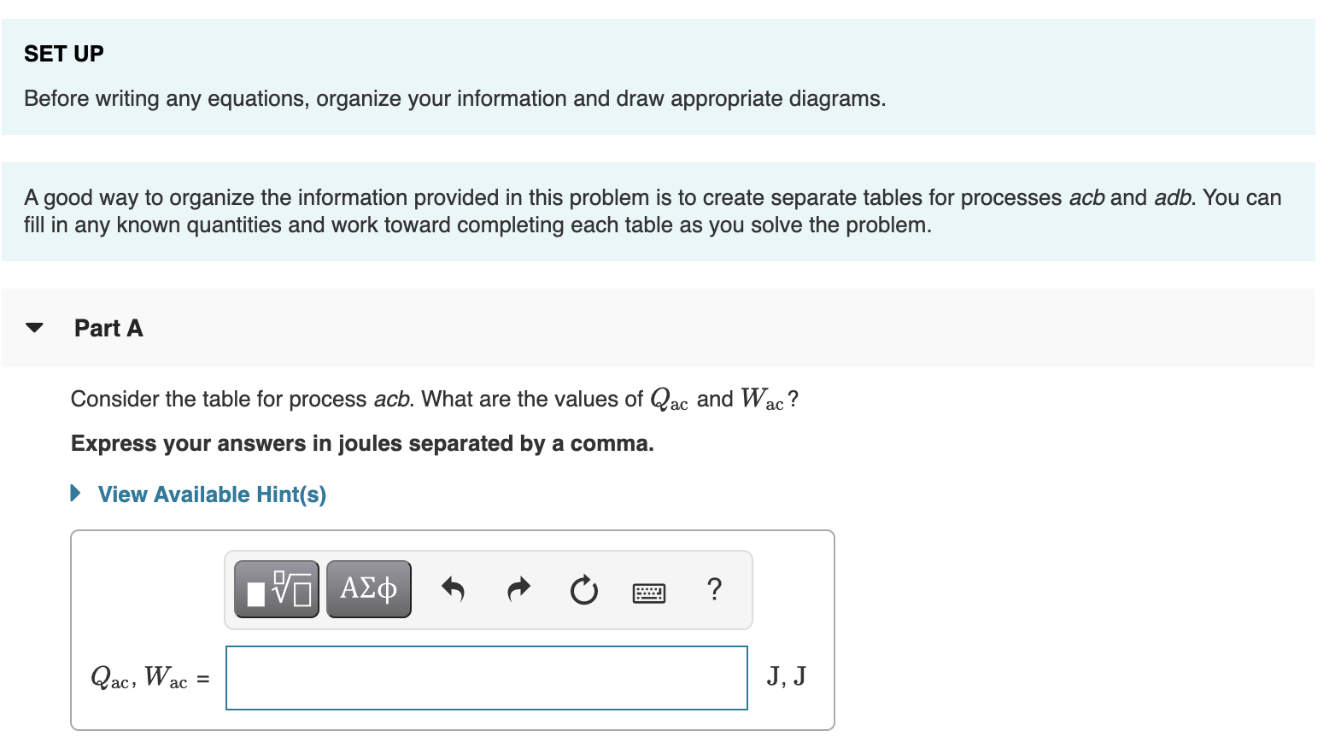Select the Wac symbol in the question
This screenshot has width=1341, height=748.
click(x=762, y=400)
